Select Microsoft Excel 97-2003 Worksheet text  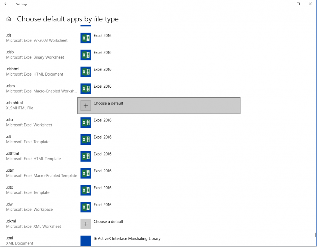point(37,41)
